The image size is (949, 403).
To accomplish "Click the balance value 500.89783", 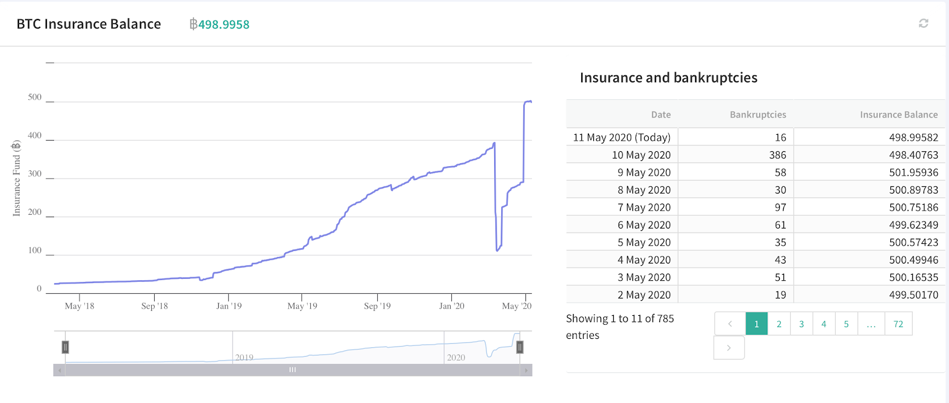I will click(x=913, y=190).
